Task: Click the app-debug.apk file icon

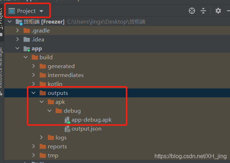Action: tap(68, 120)
